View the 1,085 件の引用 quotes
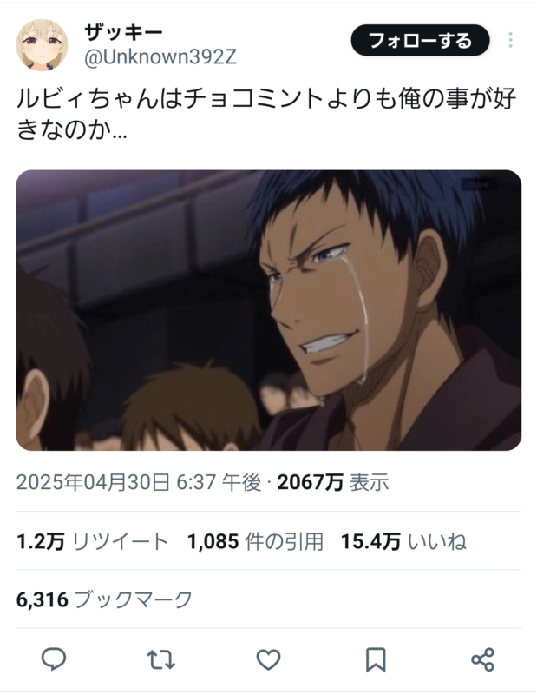This screenshot has width=537, height=695. [x=255, y=541]
